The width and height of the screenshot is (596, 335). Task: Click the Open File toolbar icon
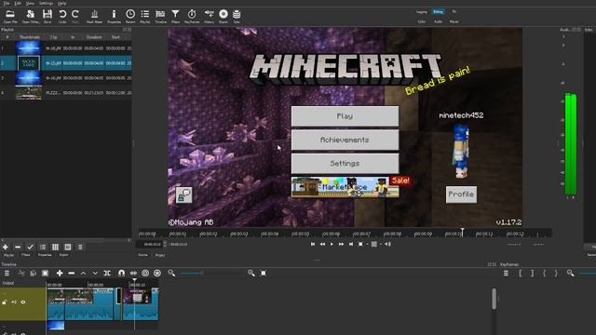point(10,15)
